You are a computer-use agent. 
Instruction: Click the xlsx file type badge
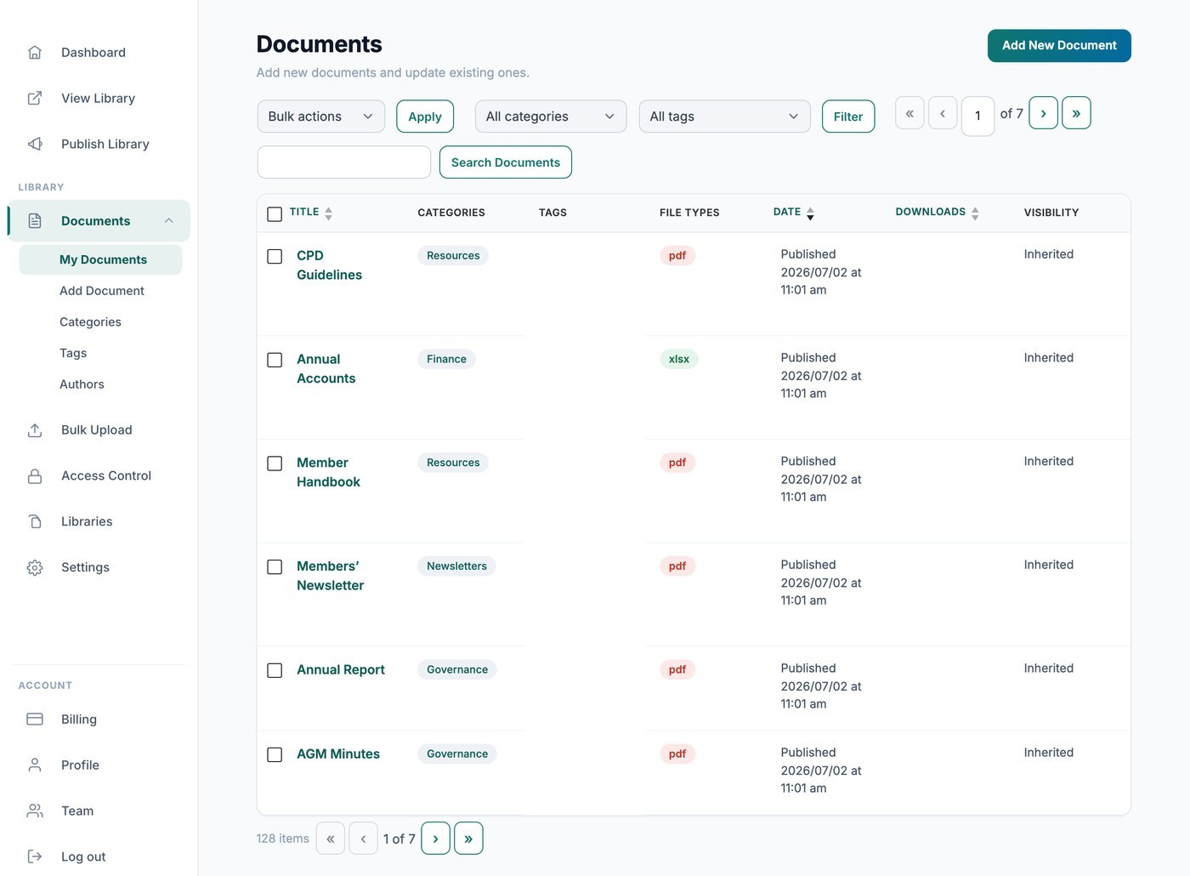coord(679,360)
